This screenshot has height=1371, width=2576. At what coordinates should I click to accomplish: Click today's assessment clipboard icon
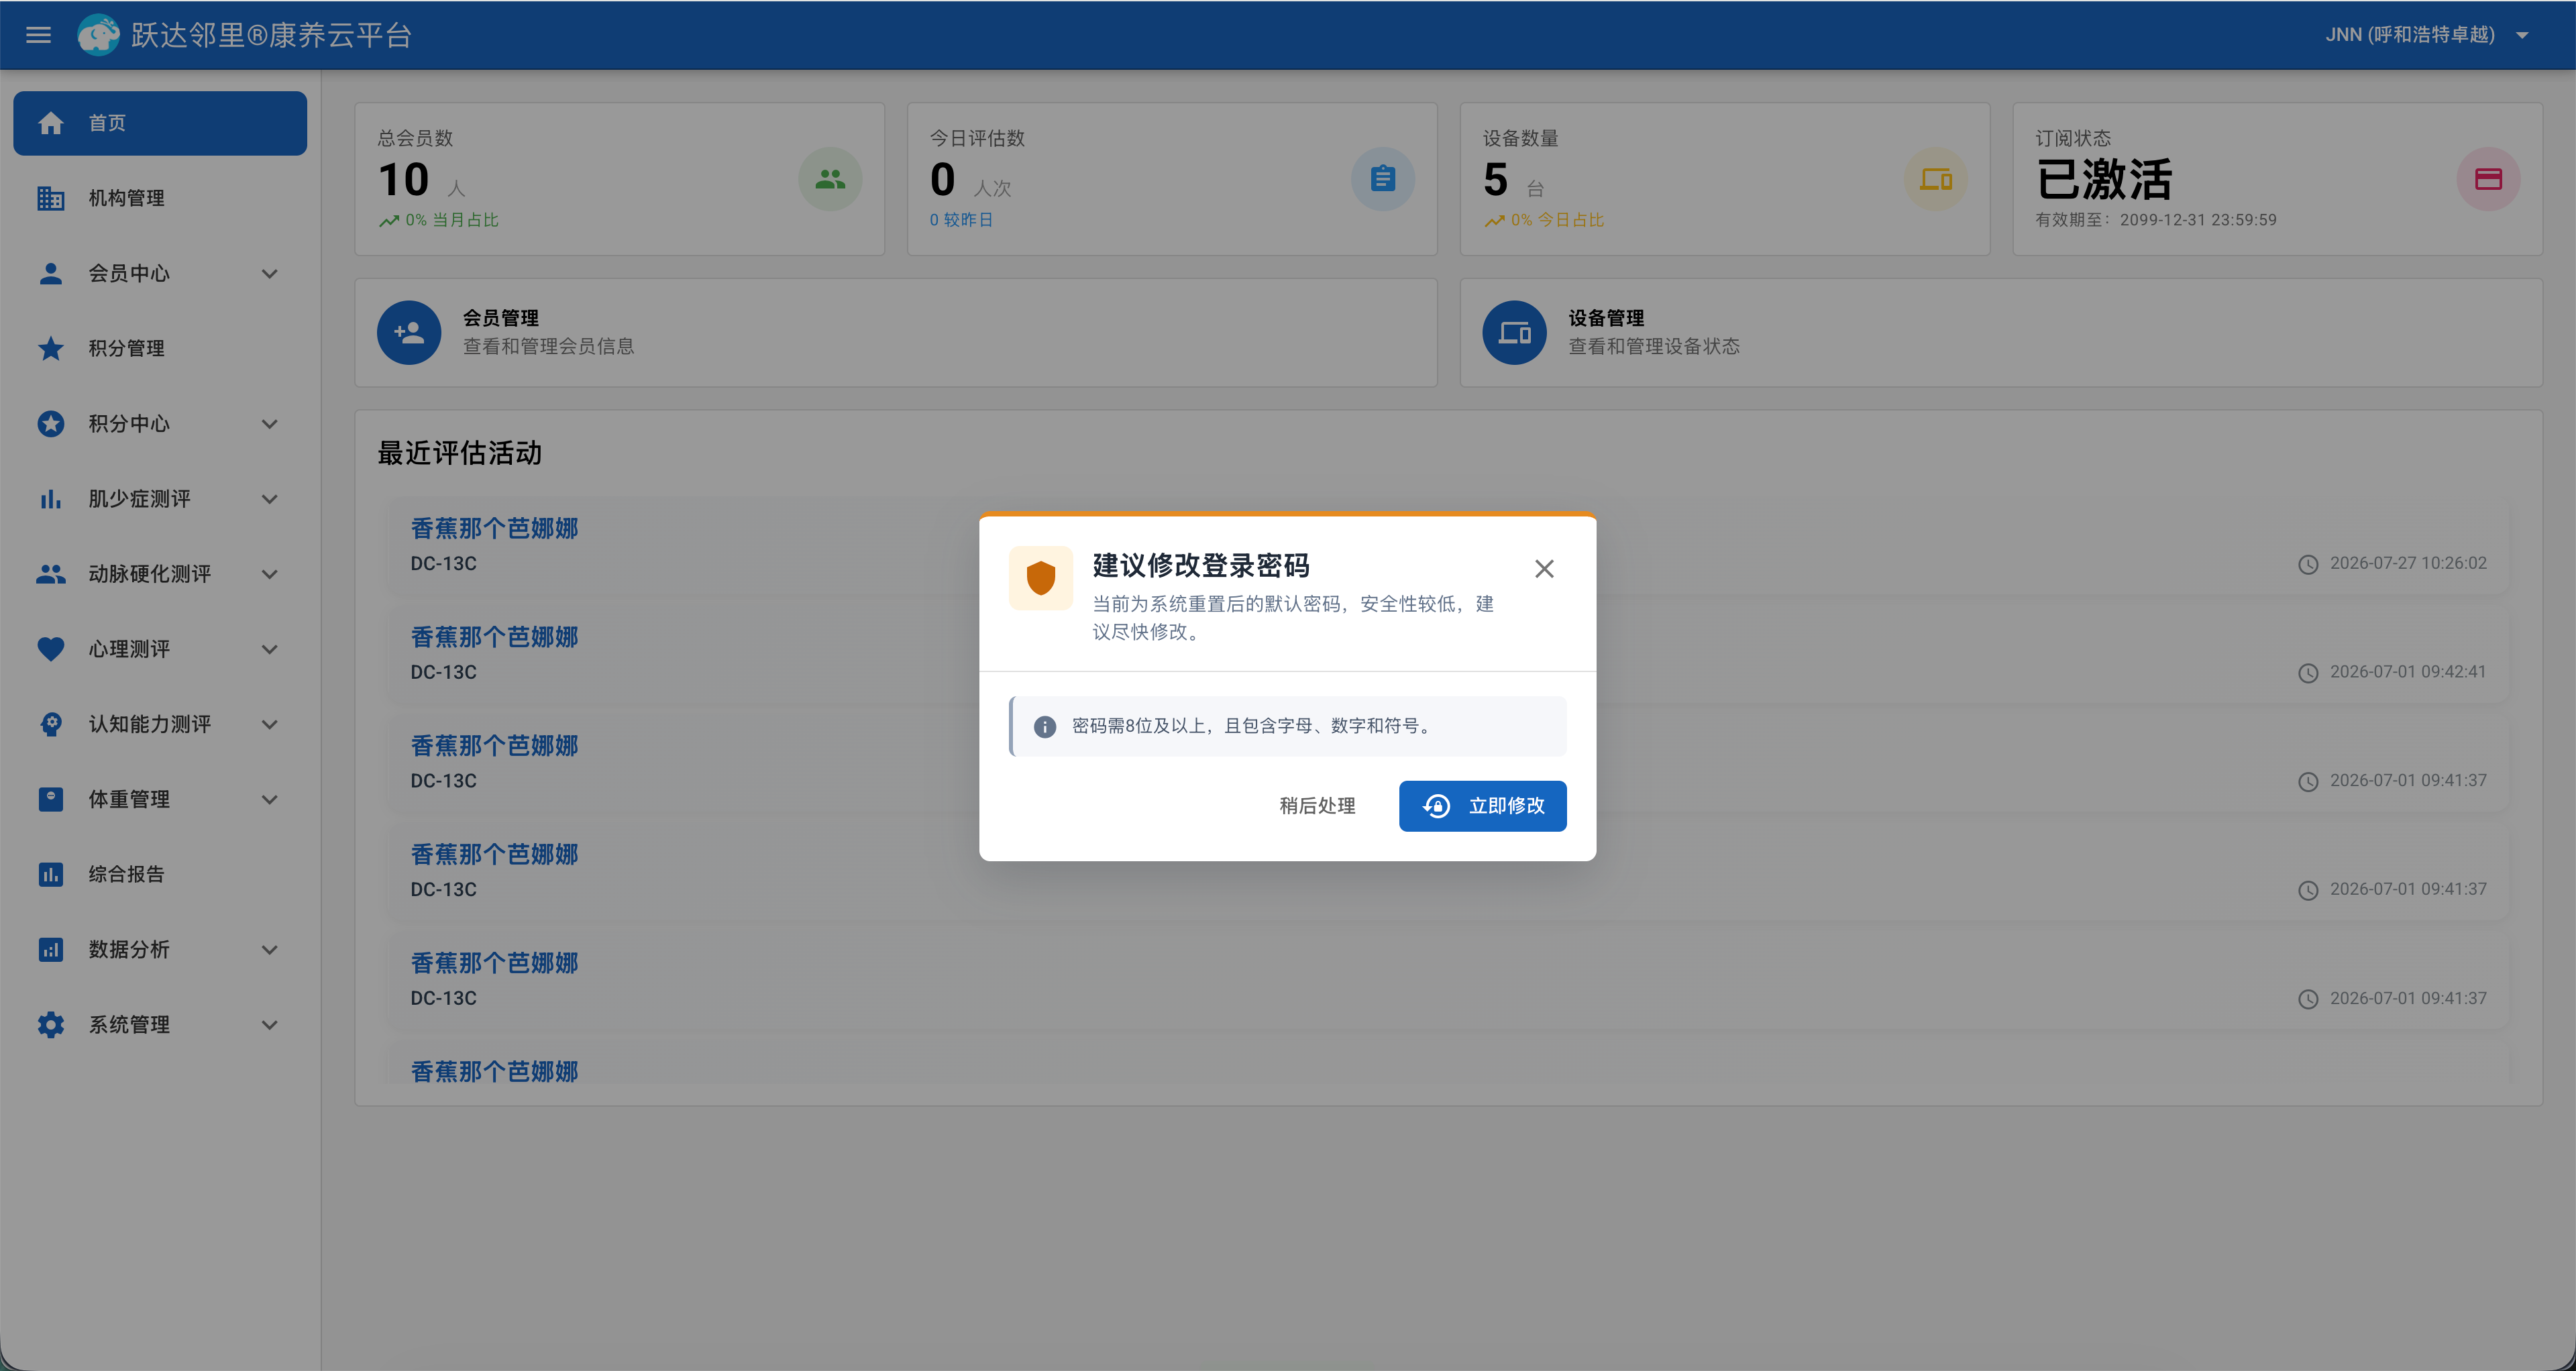pos(1383,179)
